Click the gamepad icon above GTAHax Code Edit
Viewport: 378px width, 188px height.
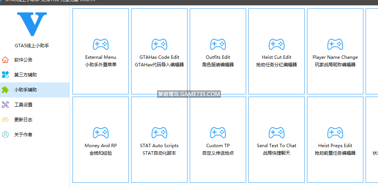[159, 44]
